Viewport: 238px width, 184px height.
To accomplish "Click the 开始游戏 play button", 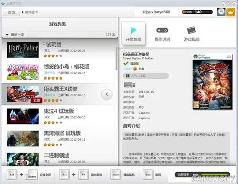I will [133, 33].
